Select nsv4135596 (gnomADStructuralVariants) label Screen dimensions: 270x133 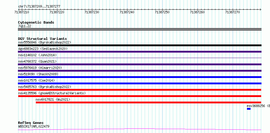52,93
